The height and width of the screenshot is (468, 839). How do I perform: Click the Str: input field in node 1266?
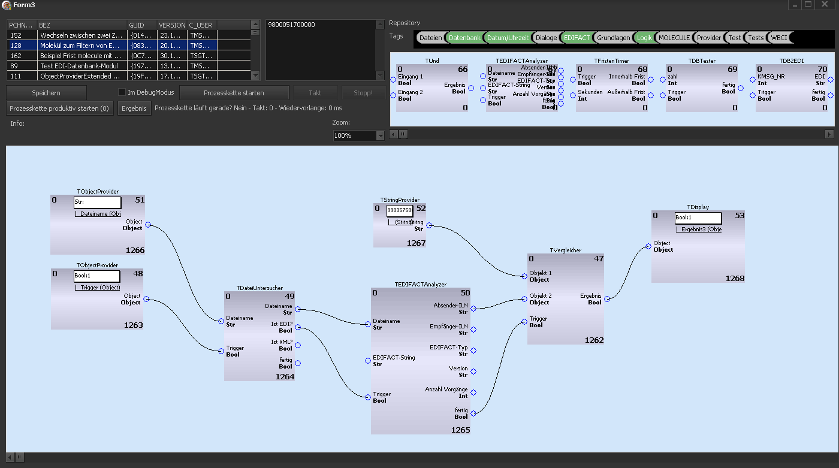click(97, 203)
